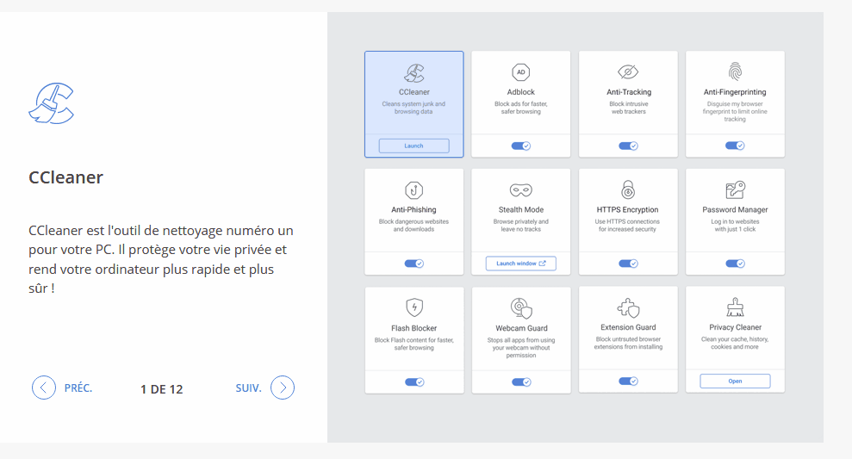
Task: Toggle the Password Manager switch
Action: coord(735,264)
